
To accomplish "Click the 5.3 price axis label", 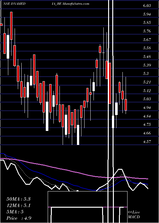I will tap(146, 74).
